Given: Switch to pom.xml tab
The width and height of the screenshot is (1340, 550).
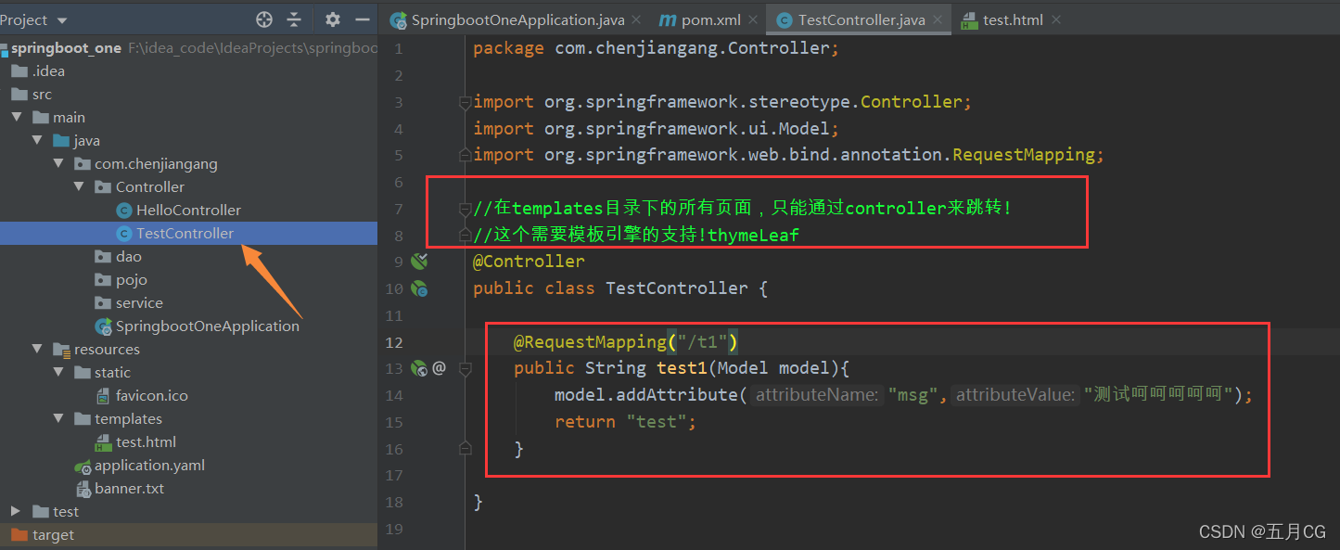Looking at the screenshot, I should coord(711,19).
